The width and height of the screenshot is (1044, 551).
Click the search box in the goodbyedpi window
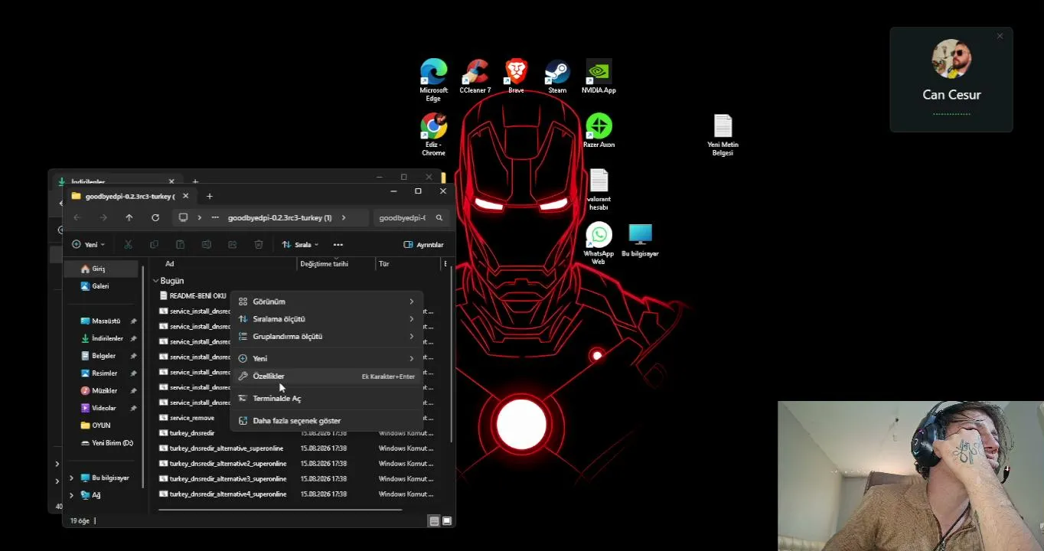(x=410, y=217)
